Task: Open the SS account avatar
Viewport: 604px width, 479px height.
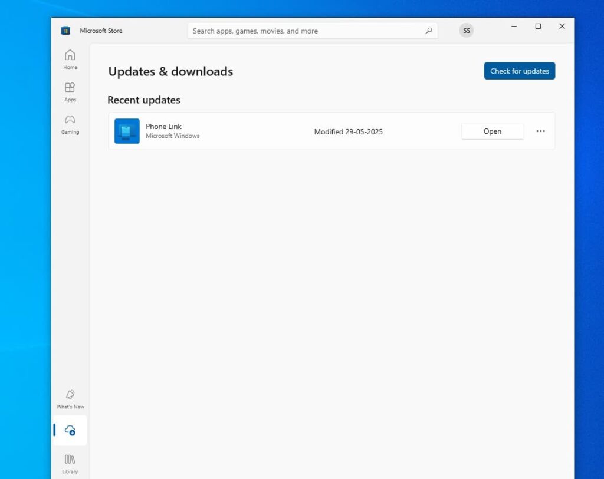Action: click(466, 30)
